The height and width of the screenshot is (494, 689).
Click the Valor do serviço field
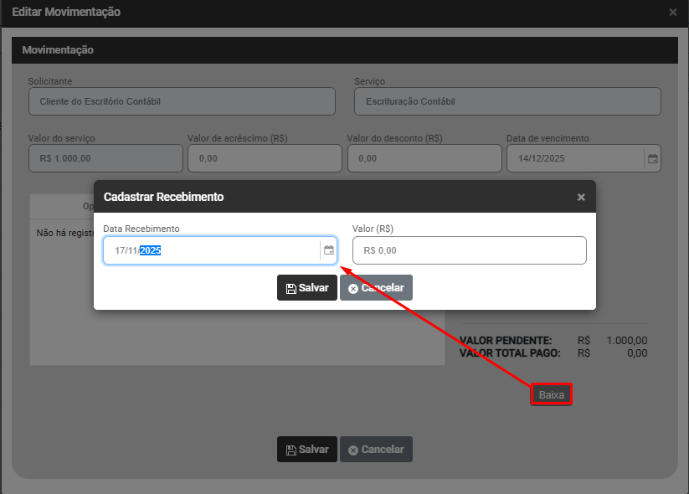[x=105, y=158]
